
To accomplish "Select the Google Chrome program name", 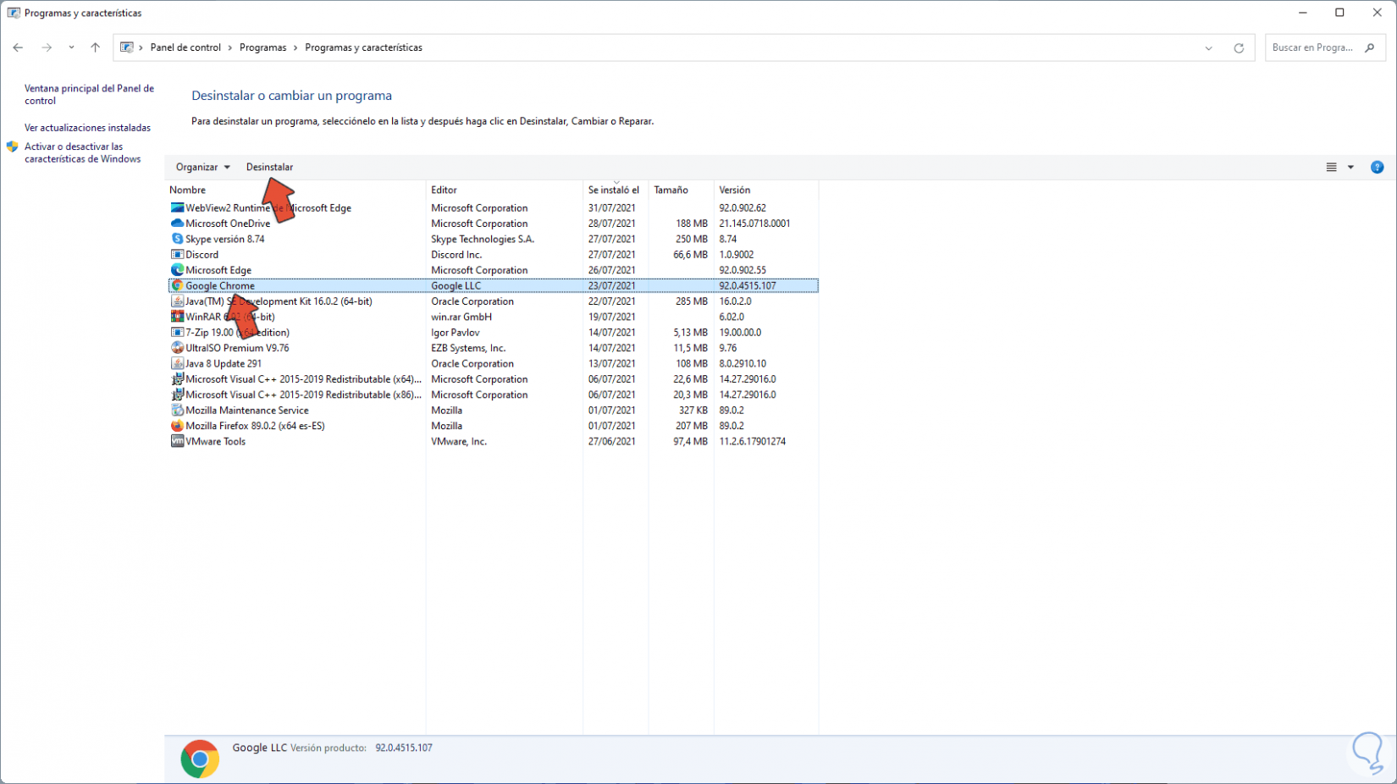I will 220,285.
